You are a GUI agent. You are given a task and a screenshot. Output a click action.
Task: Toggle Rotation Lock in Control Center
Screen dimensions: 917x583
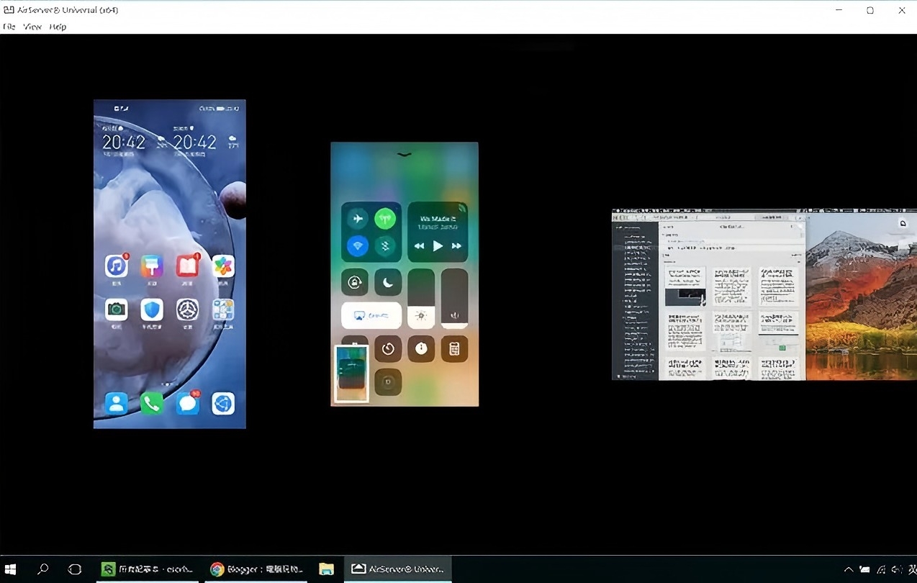click(354, 282)
